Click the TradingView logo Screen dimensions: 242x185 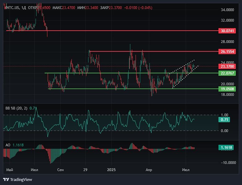pos(18,180)
